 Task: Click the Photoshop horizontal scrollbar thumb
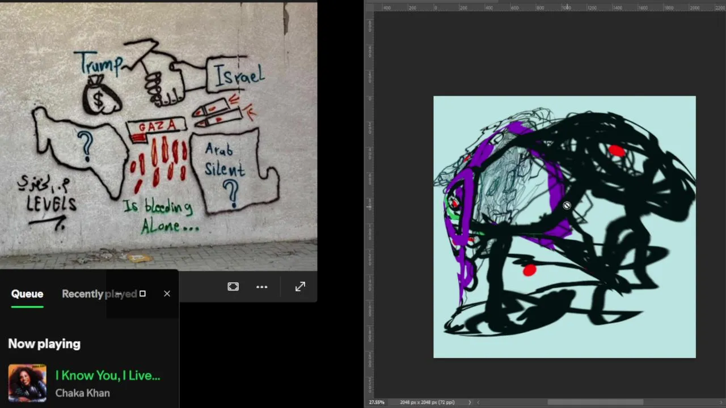tap(595, 402)
